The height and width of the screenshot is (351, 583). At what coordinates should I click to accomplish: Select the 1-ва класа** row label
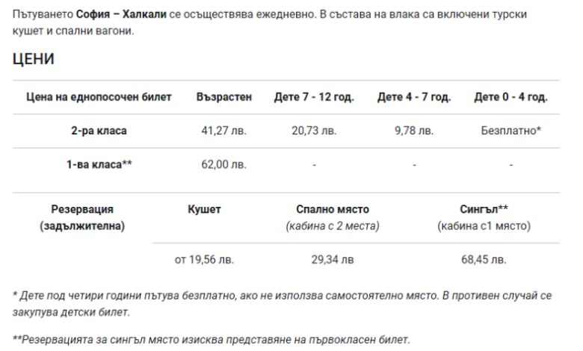[99, 164]
